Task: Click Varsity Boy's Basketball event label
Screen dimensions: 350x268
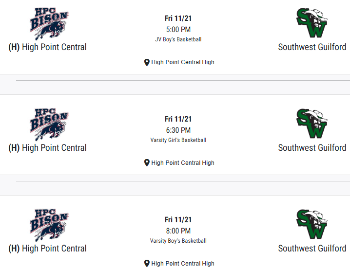Action: [178, 241]
